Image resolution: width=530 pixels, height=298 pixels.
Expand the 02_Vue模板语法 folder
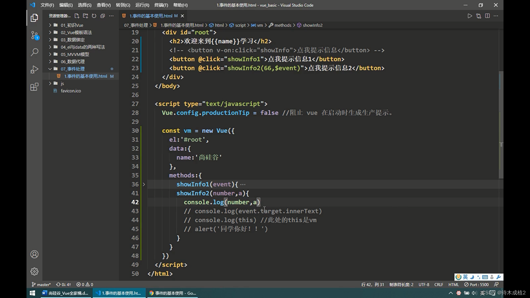(x=81, y=32)
